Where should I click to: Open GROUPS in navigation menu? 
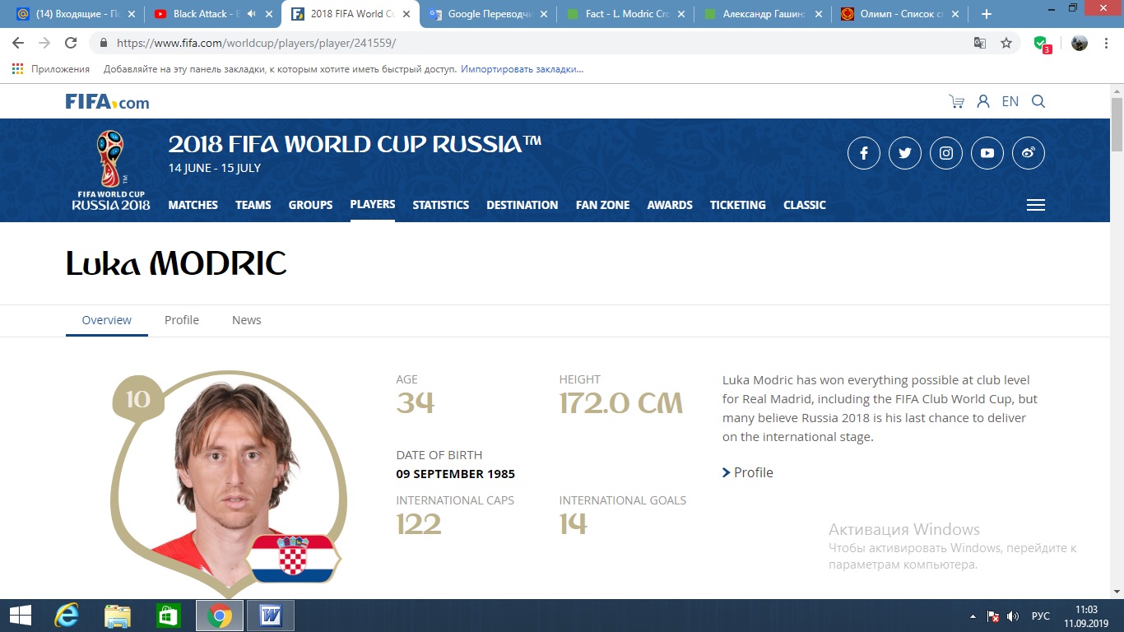coord(310,205)
